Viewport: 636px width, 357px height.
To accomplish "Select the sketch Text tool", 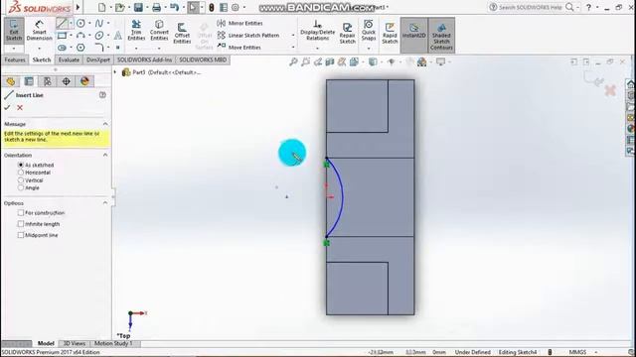I will click(117, 36).
